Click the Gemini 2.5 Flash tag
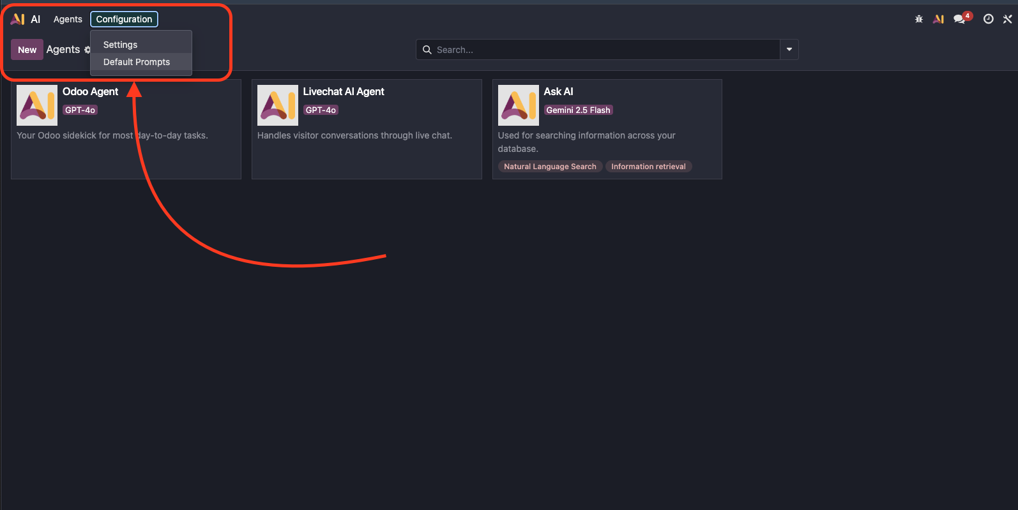The height and width of the screenshot is (510, 1018). 578,110
